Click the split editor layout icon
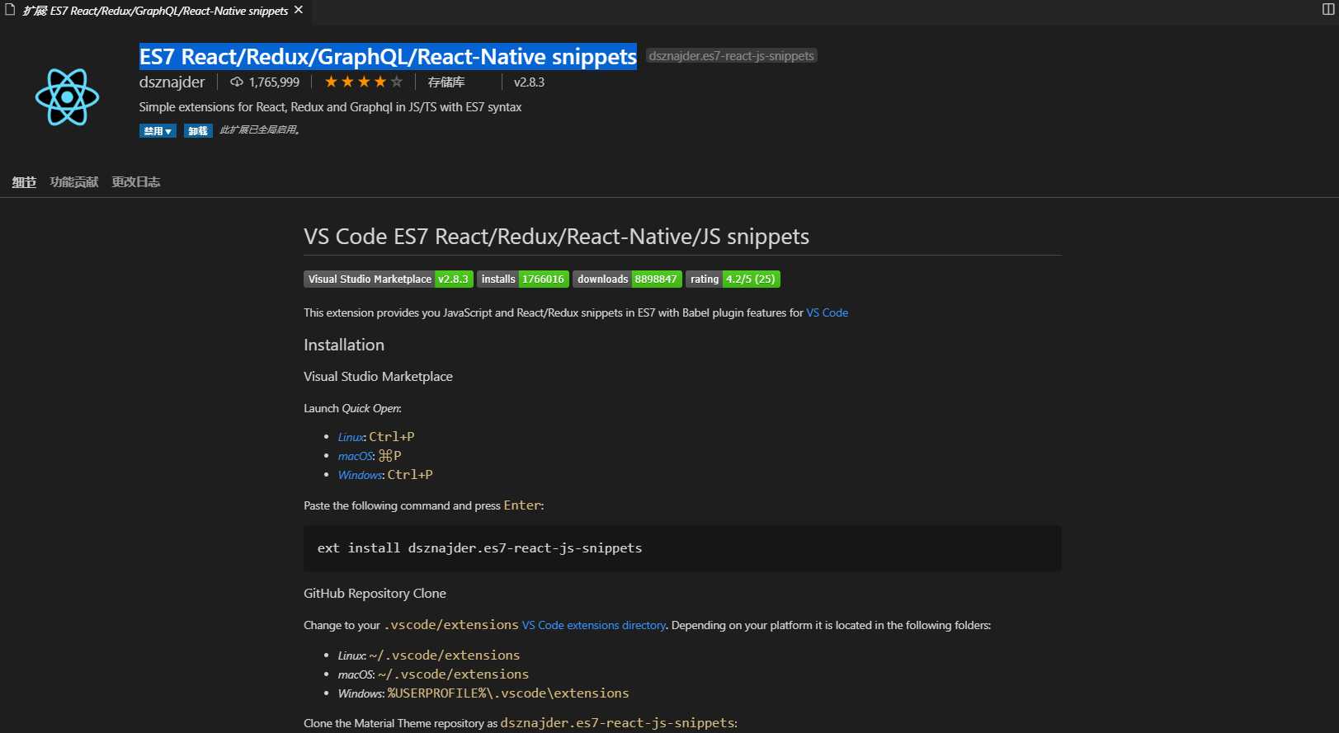 1328,10
